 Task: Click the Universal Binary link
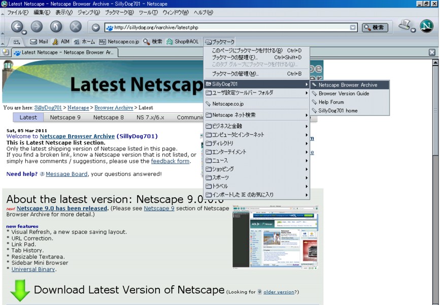point(33,269)
